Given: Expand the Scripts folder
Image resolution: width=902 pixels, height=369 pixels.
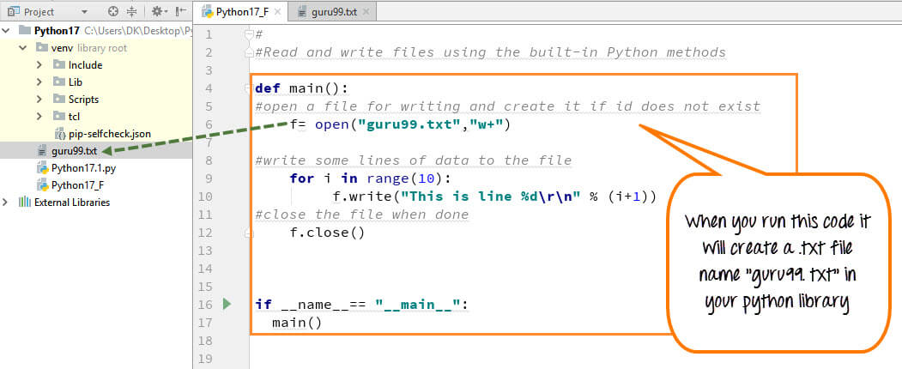Looking at the screenshot, I should pos(40,100).
